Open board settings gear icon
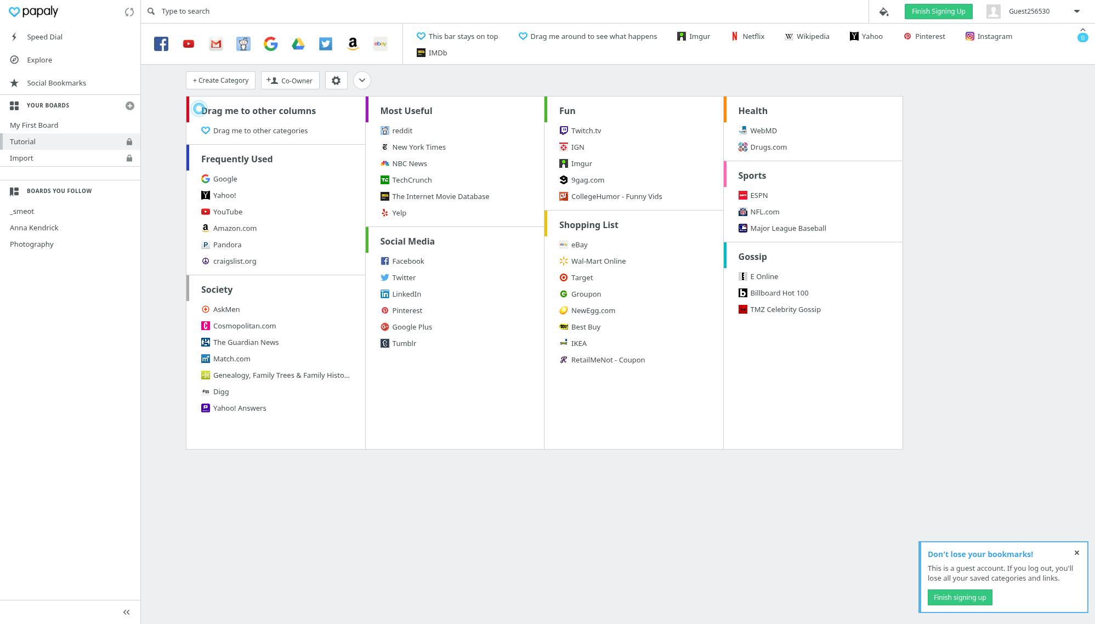 pyautogui.click(x=336, y=81)
